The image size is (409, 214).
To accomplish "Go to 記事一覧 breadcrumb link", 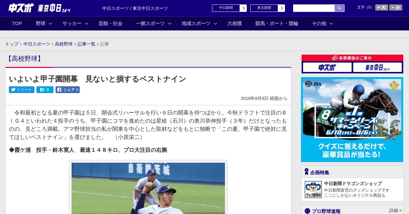I will [x=87, y=44].
